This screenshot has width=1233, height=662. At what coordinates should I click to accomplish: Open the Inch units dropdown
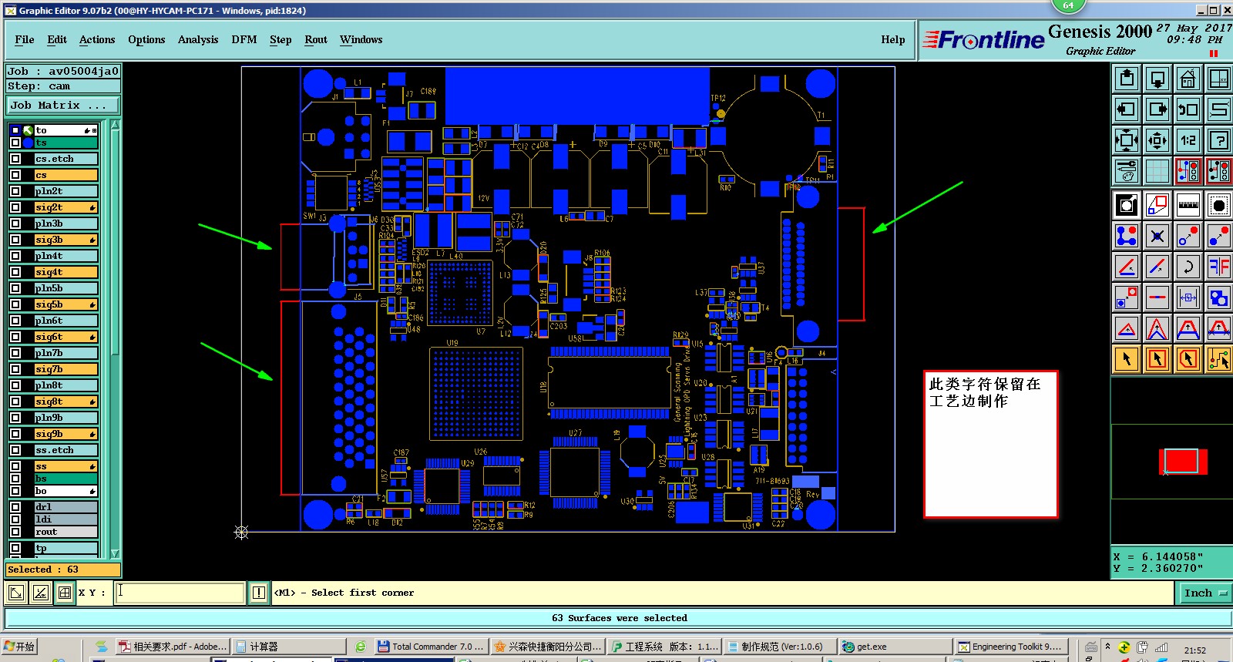click(x=1205, y=593)
